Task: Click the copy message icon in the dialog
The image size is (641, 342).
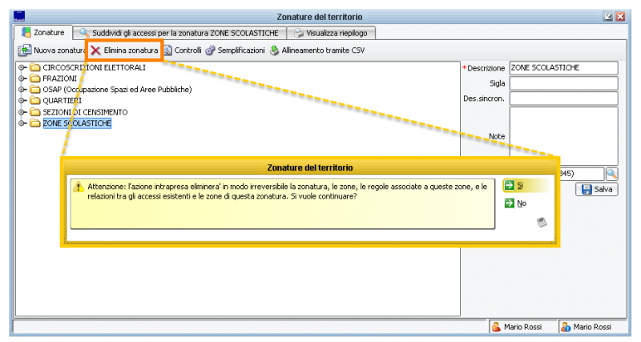Action: click(x=542, y=223)
